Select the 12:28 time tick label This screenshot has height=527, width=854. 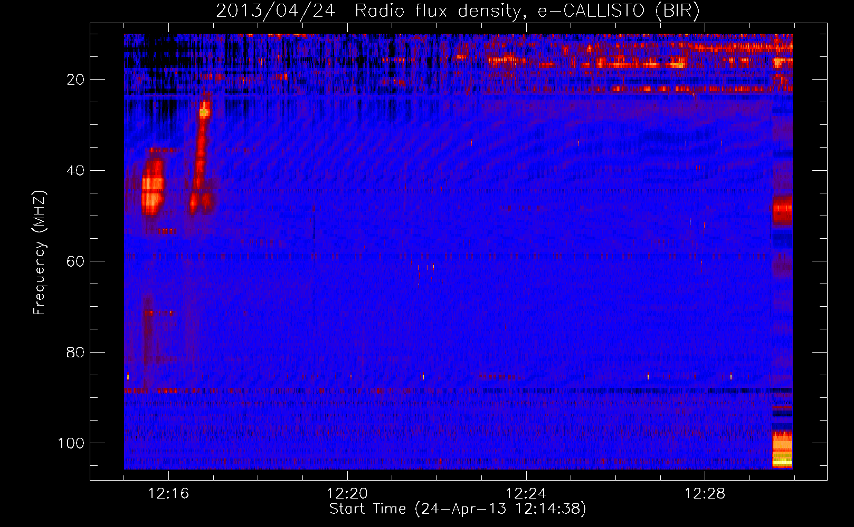[x=705, y=494]
